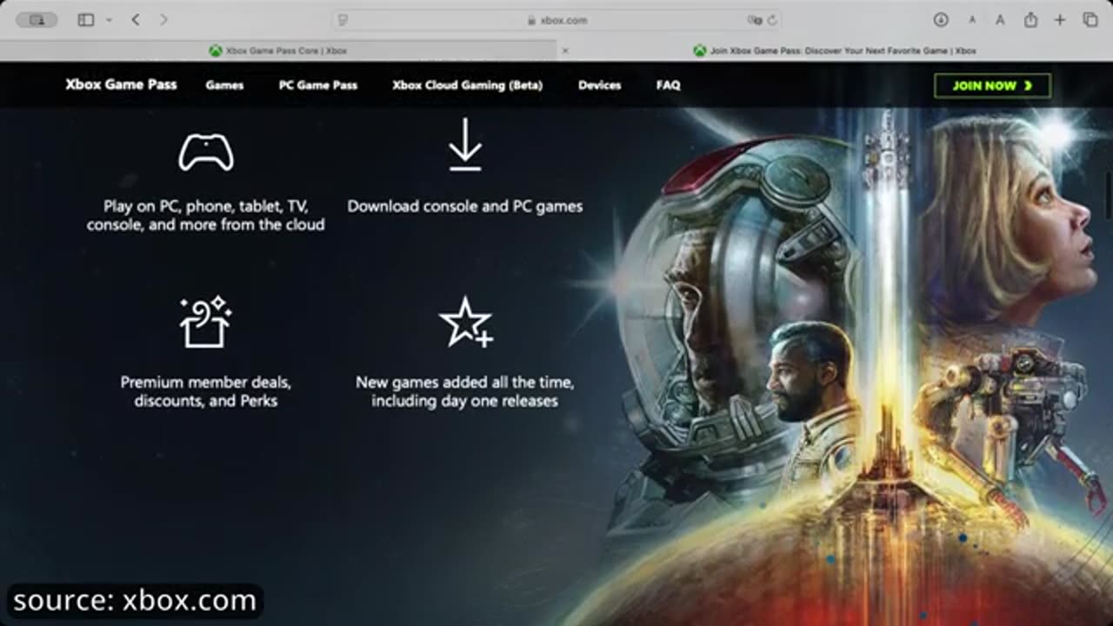This screenshot has height=626, width=1113.
Task: Open PC Game Pass nav item
Action: click(x=317, y=85)
